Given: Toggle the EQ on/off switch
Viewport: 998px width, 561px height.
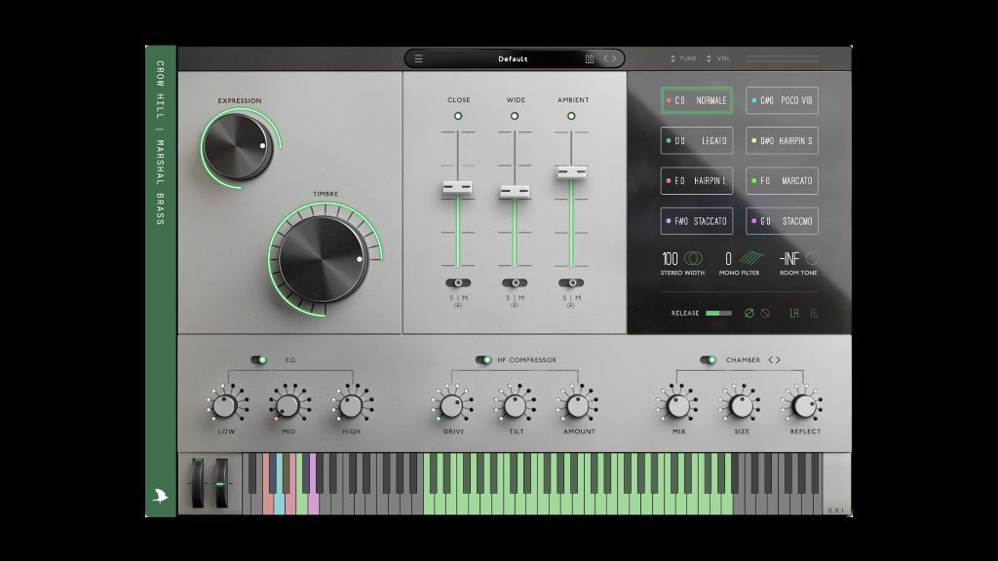Looking at the screenshot, I should (258, 360).
